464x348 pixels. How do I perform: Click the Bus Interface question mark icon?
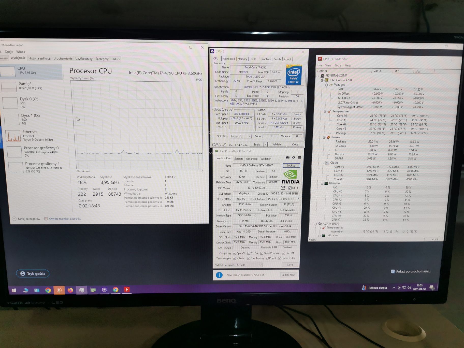pyautogui.click(x=298, y=199)
